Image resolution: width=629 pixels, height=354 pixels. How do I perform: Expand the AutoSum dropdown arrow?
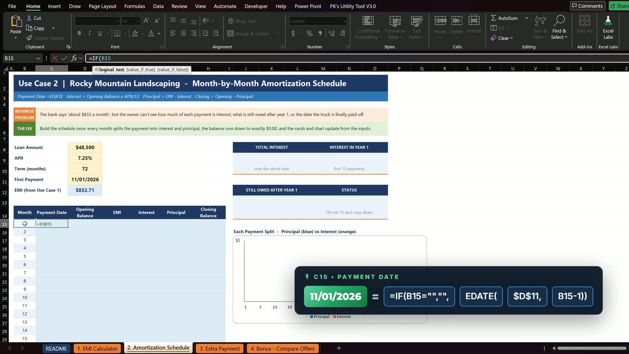[526, 18]
